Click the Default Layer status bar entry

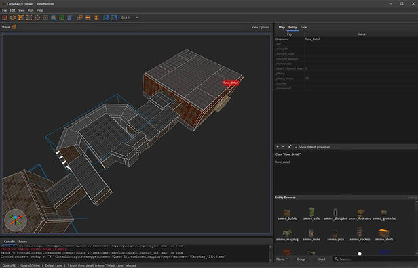54,265
